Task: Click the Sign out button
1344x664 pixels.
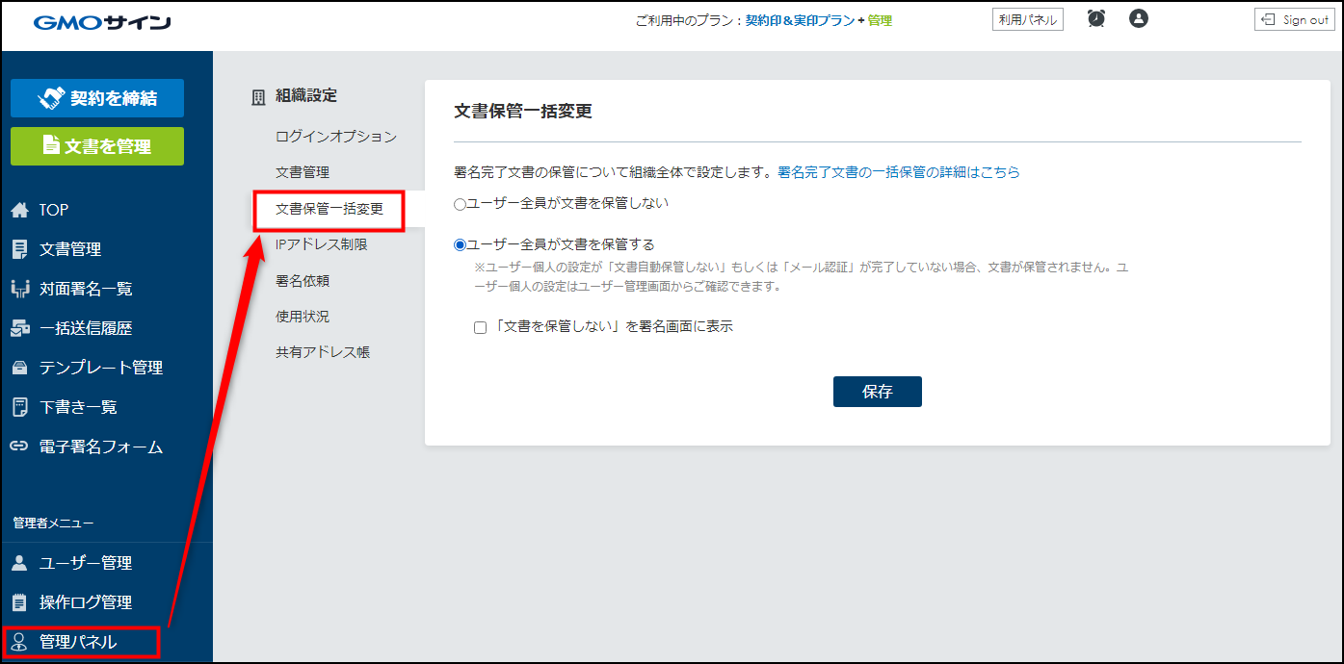Action: click(x=1294, y=19)
